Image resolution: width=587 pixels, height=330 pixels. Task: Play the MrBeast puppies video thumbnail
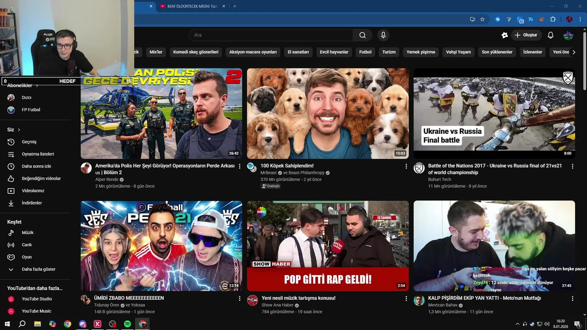[327, 114]
